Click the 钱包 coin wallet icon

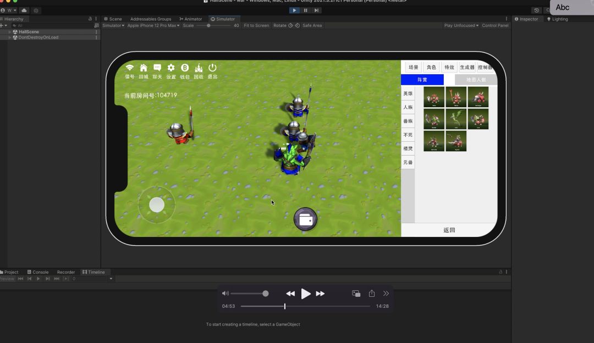point(185,68)
